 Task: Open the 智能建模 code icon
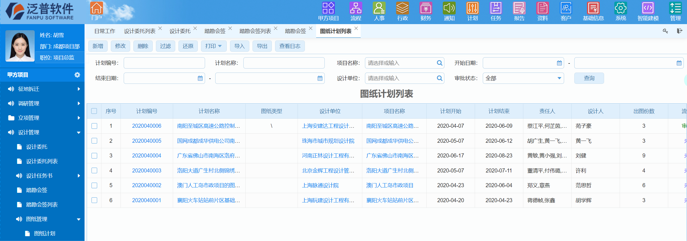(648, 9)
